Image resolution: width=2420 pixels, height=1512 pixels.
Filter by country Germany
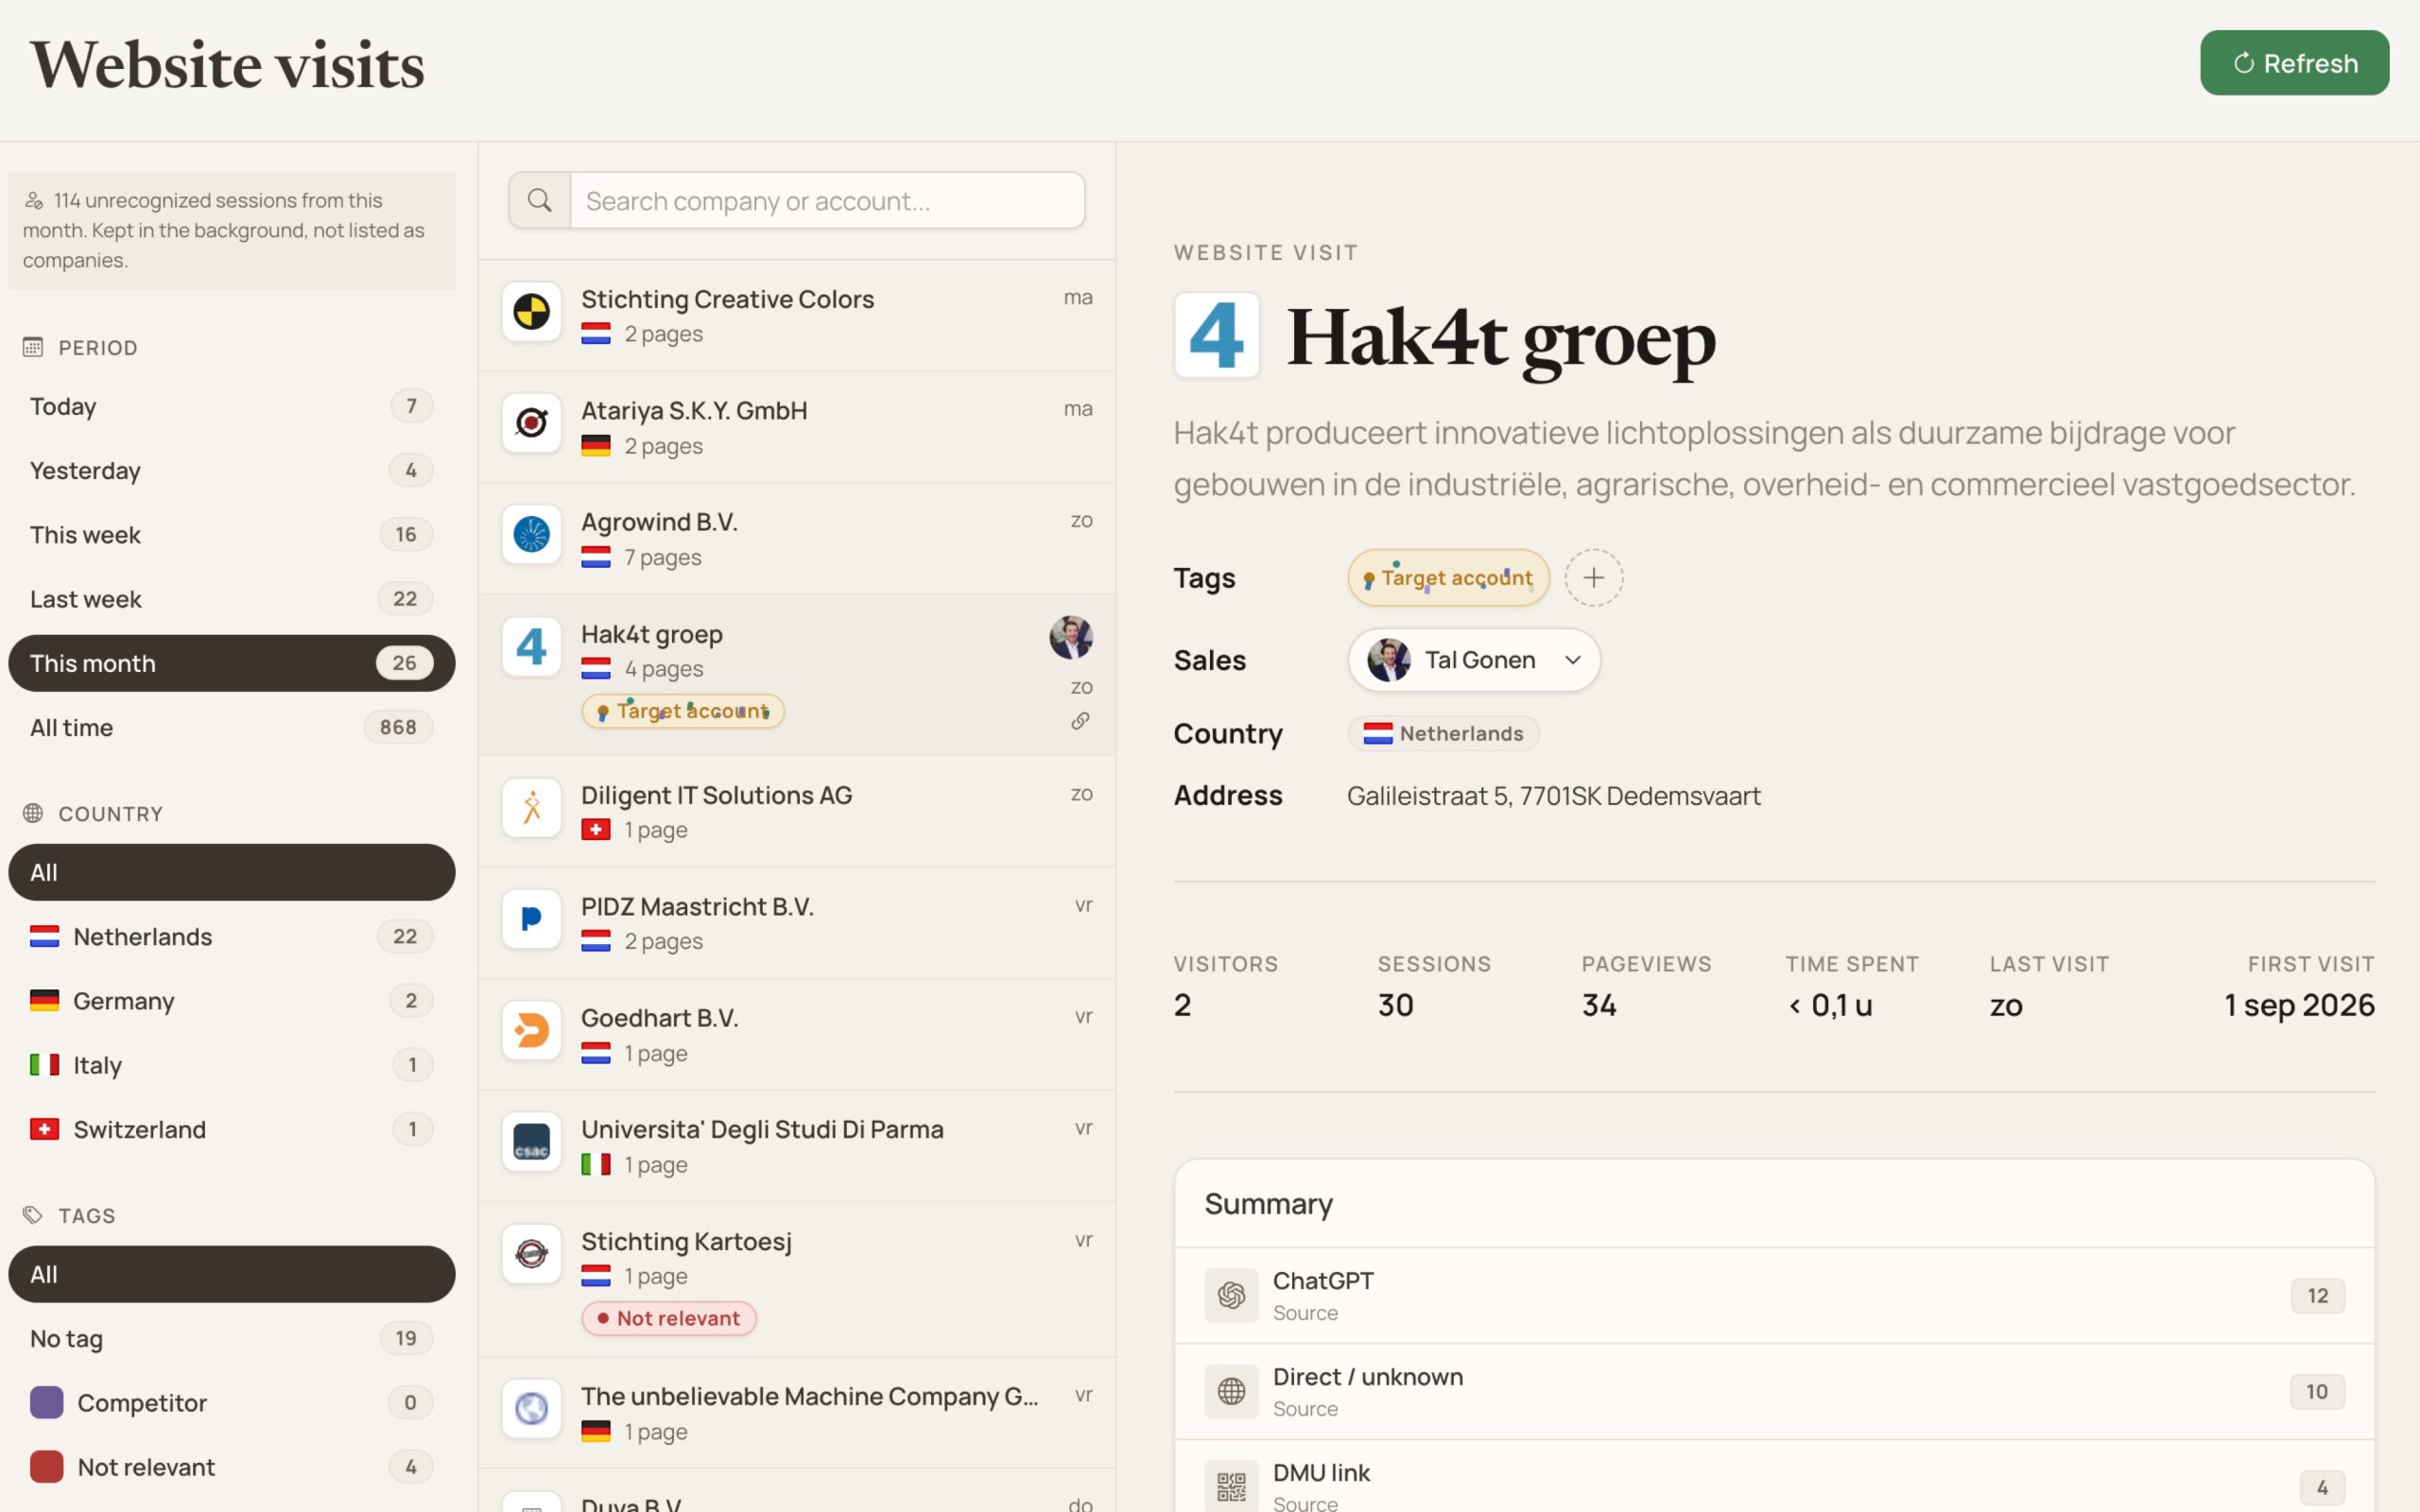tap(231, 1000)
